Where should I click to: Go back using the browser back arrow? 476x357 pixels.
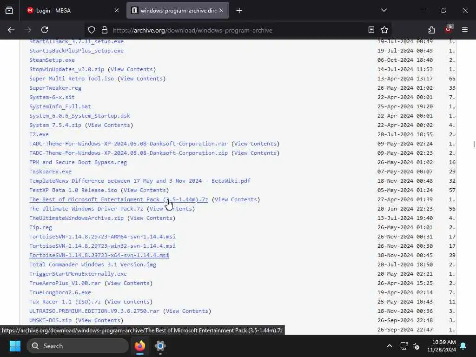[11, 30]
